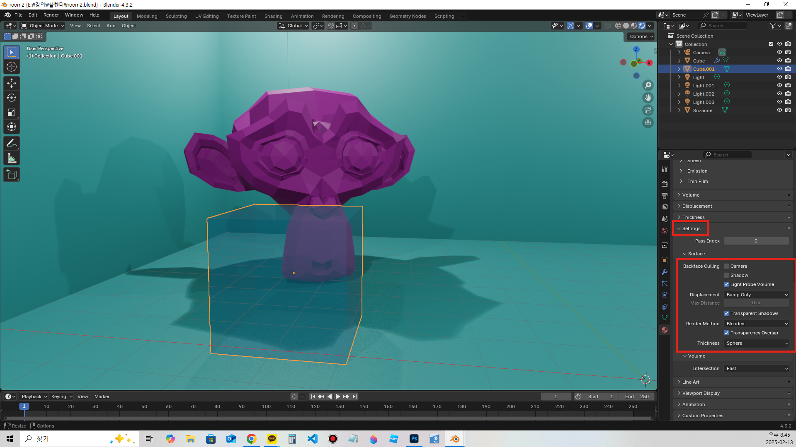The width and height of the screenshot is (796, 447).
Task: Open Chrome from the taskbar
Action: (251, 439)
